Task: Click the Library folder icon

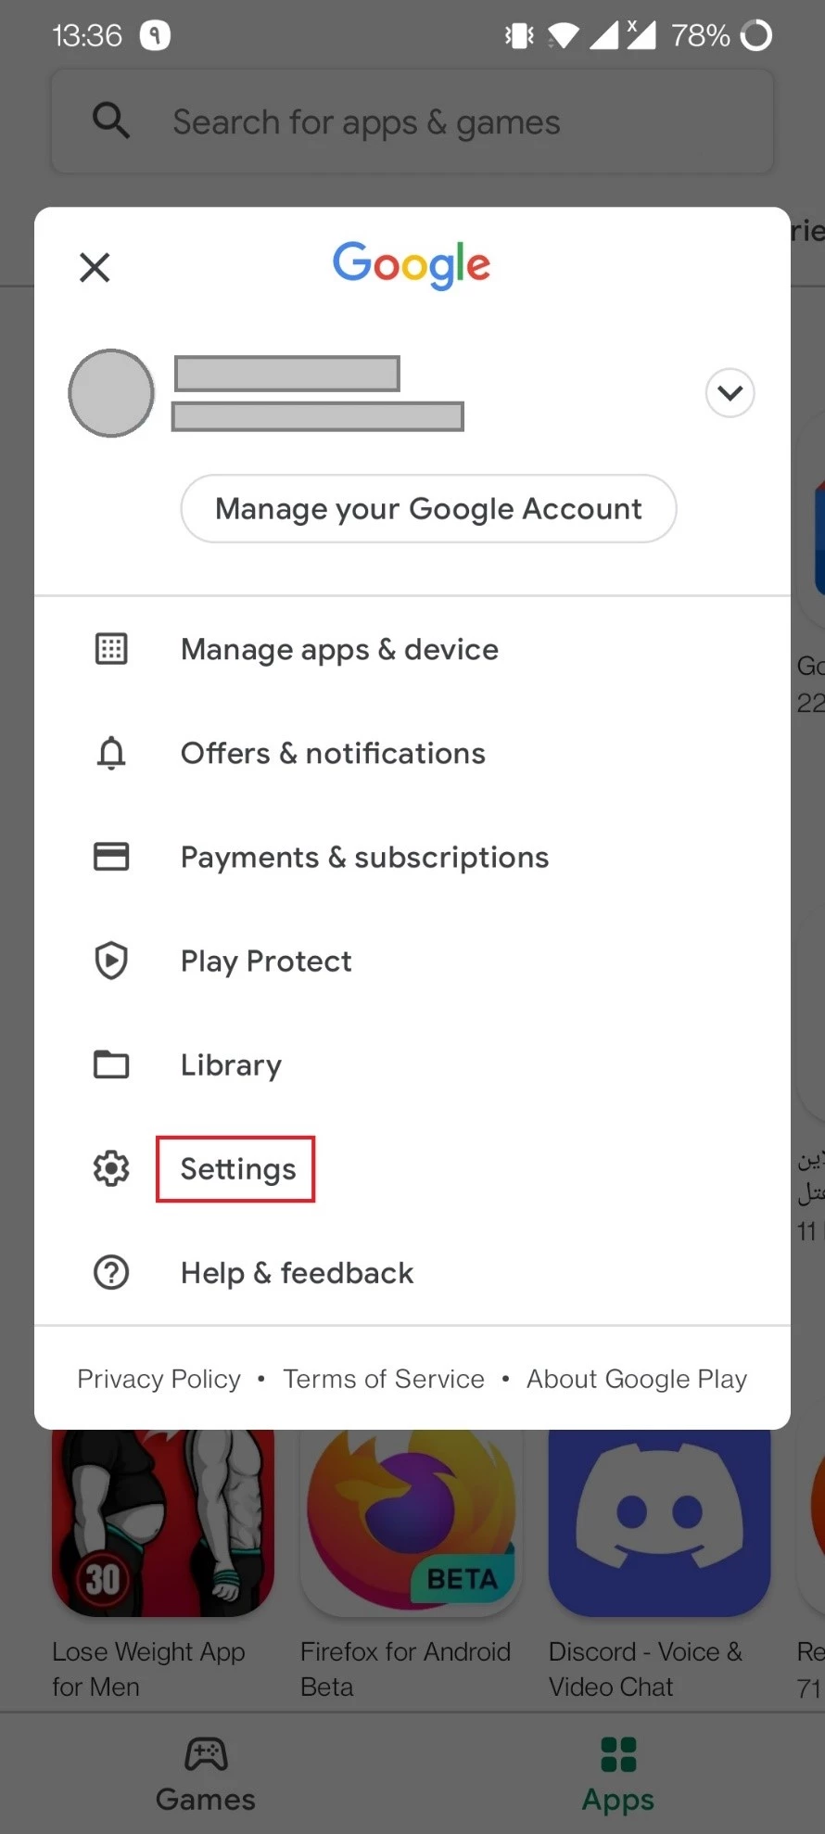Action: pos(111,1064)
